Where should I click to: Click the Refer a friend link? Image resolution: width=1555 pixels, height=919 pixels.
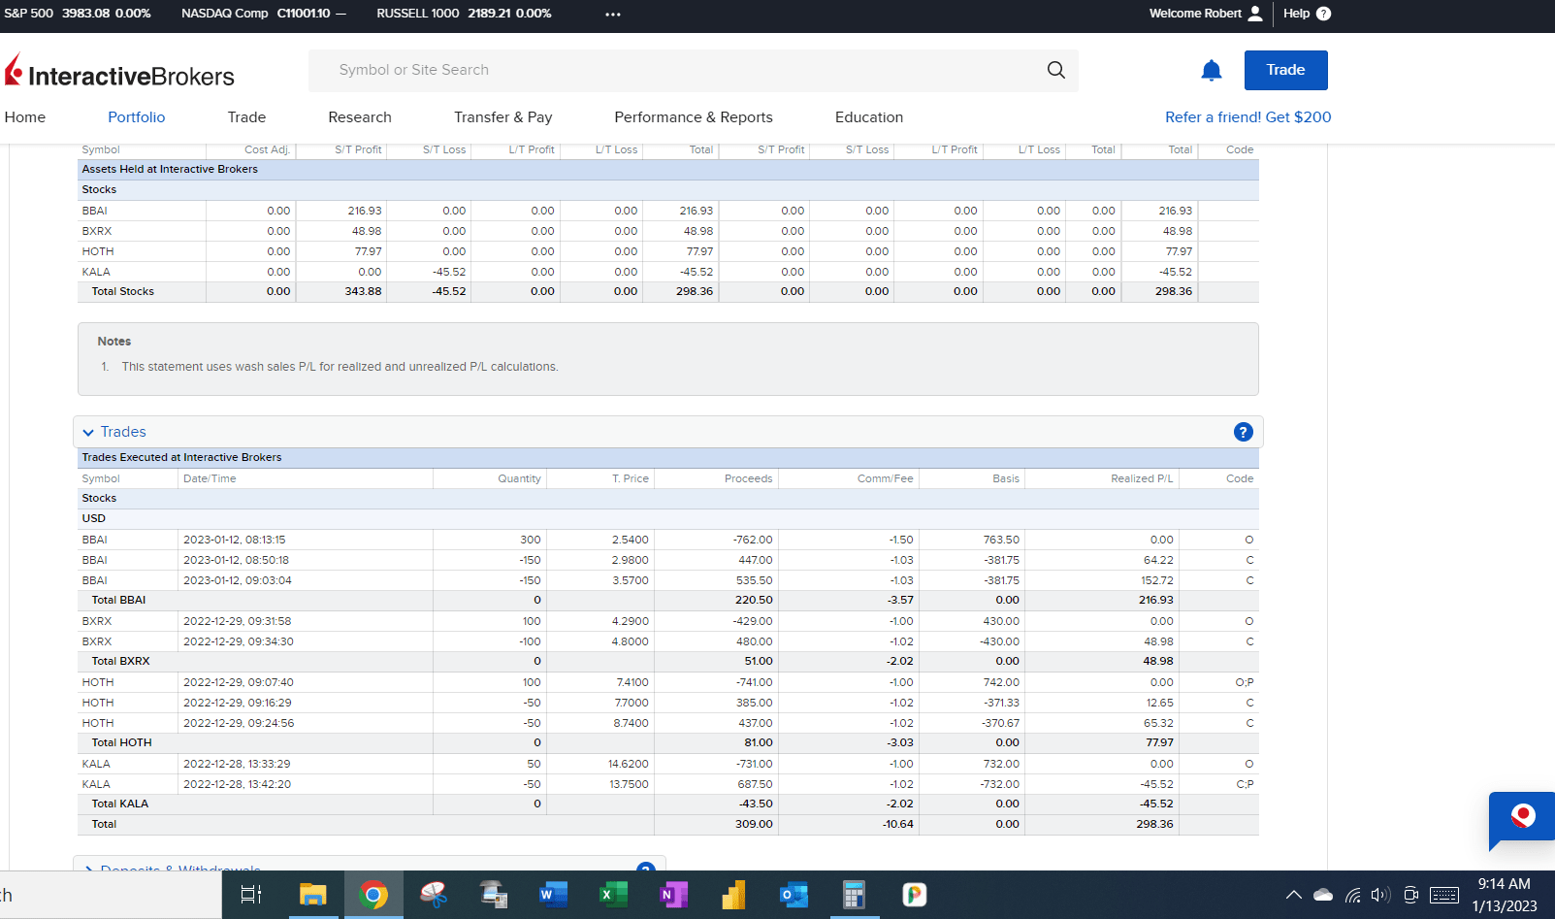coord(1247,117)
